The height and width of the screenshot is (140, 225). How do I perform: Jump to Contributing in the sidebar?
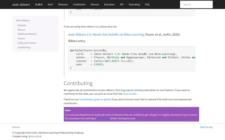pyautogui.click(x=24, y=47)
